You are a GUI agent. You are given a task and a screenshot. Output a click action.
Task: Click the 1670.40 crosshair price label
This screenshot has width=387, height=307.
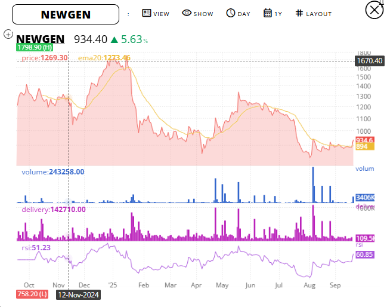(370, 61)
